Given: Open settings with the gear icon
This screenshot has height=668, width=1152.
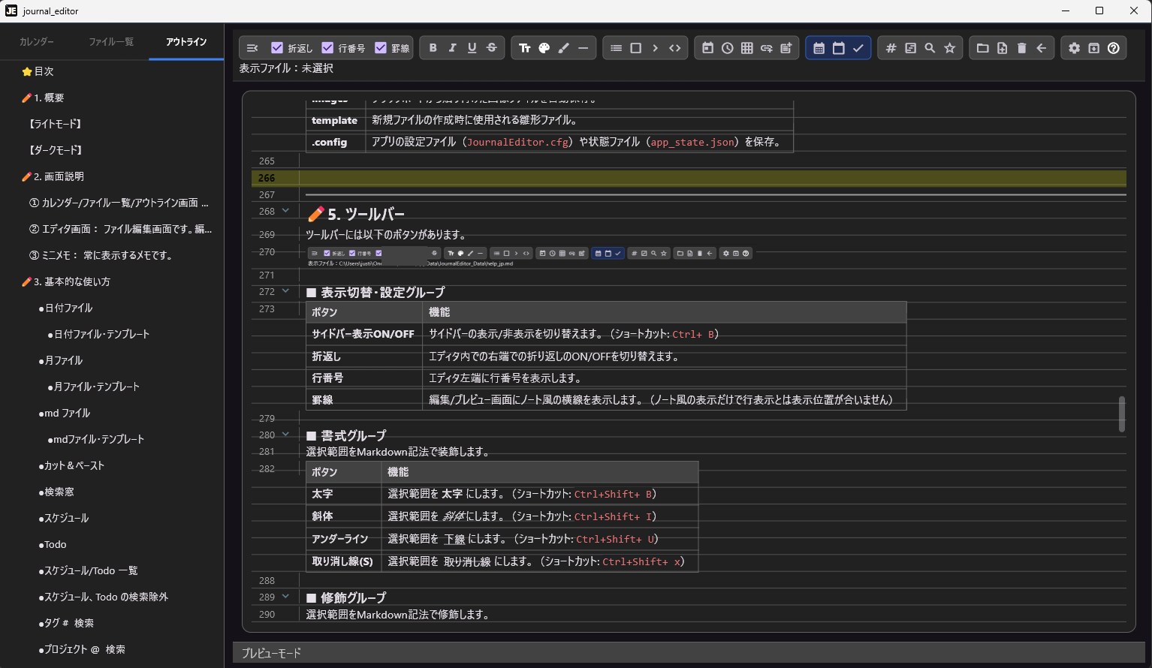Looking at the screenshot, I should (x=1074, y=48).
